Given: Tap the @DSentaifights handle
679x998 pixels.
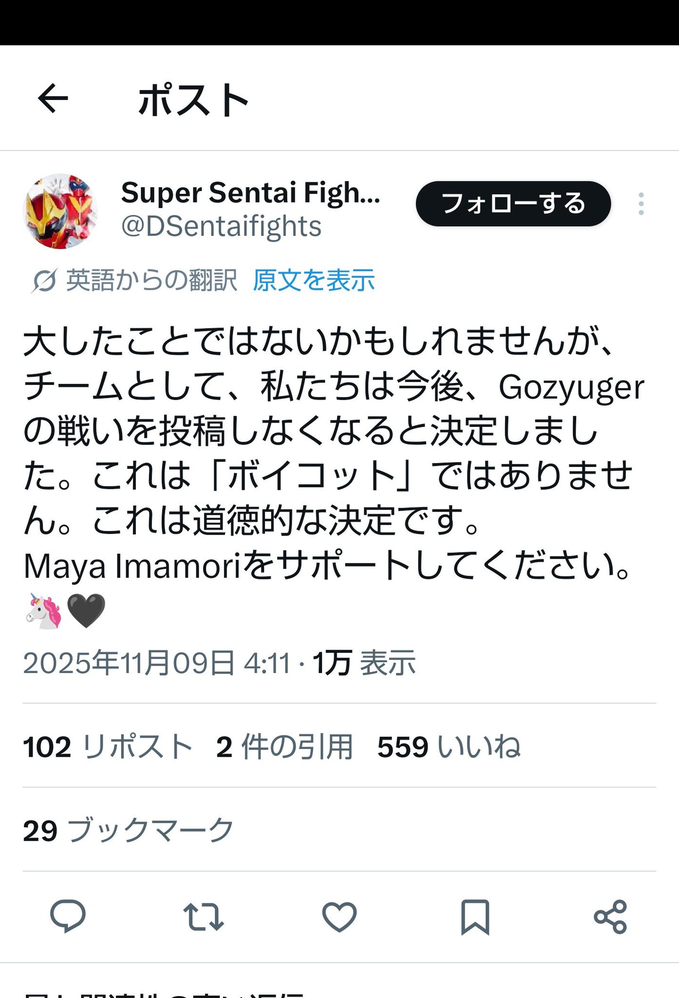Looking at the screenshot, I should coord(221,227).
